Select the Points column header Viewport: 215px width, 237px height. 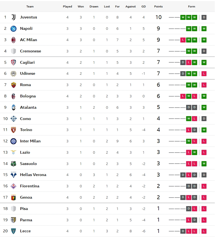[x=158, y=7]
